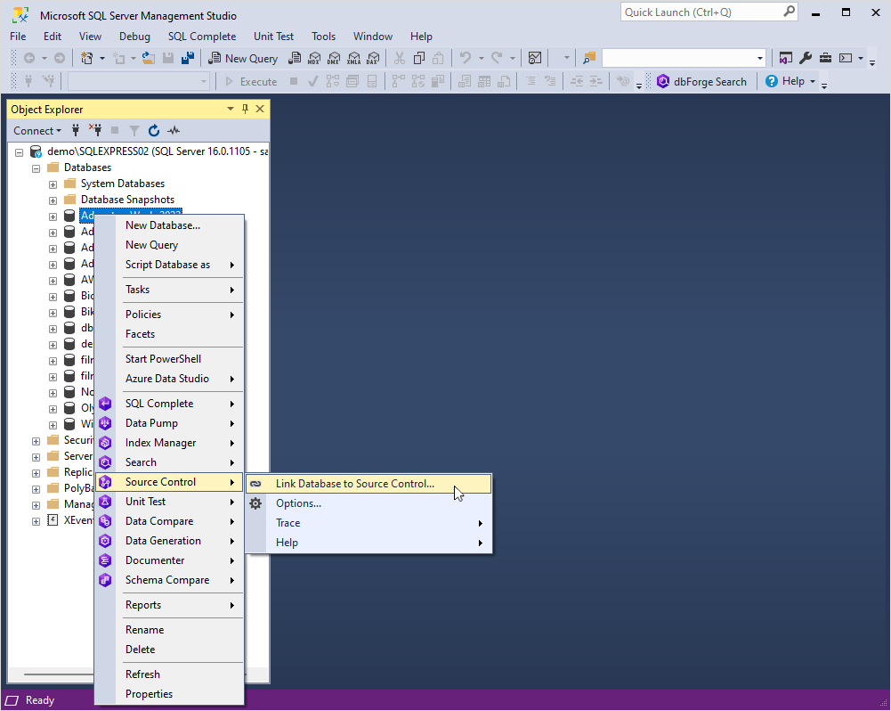Screen dimensions: 891x711
Task: Click the Save All toolbar icon
Action: (188, 58)
